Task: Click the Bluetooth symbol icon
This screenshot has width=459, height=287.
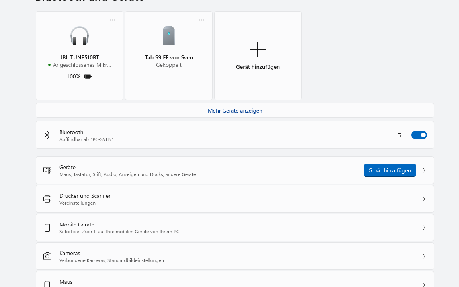Action: tap(47, 135)
